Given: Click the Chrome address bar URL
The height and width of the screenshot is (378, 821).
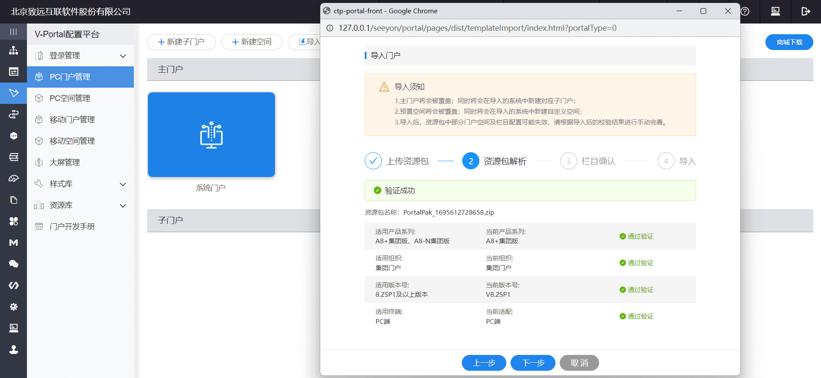Looking at the screenshot, I should point(478,28).
